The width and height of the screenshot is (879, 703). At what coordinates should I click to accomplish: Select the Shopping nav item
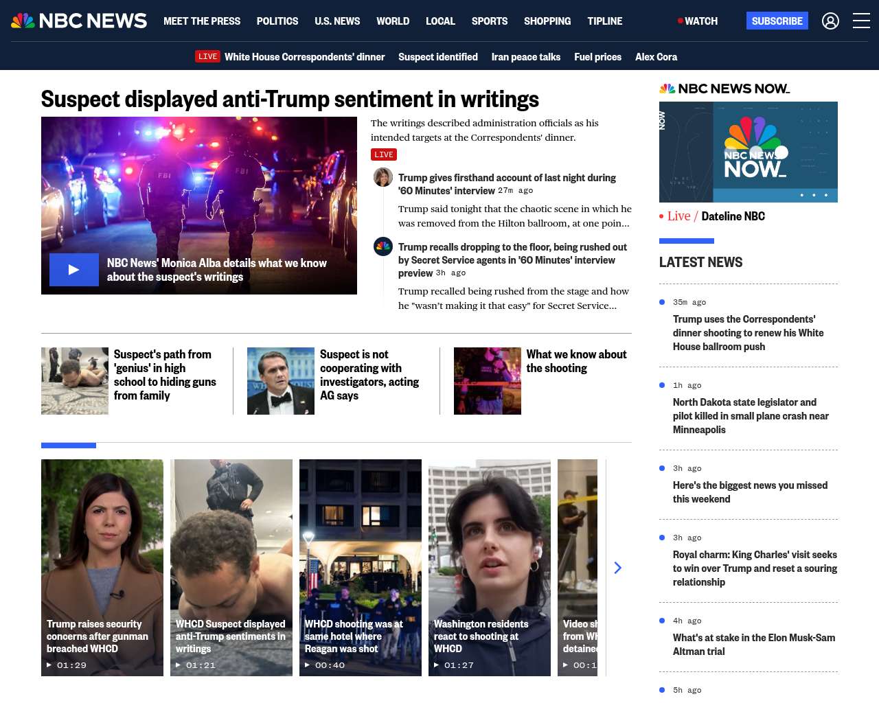[547, 21]
